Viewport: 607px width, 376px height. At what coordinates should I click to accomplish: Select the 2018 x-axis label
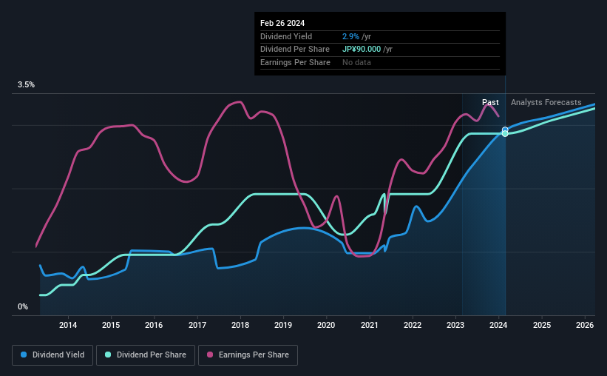click(x=240, y=325)
